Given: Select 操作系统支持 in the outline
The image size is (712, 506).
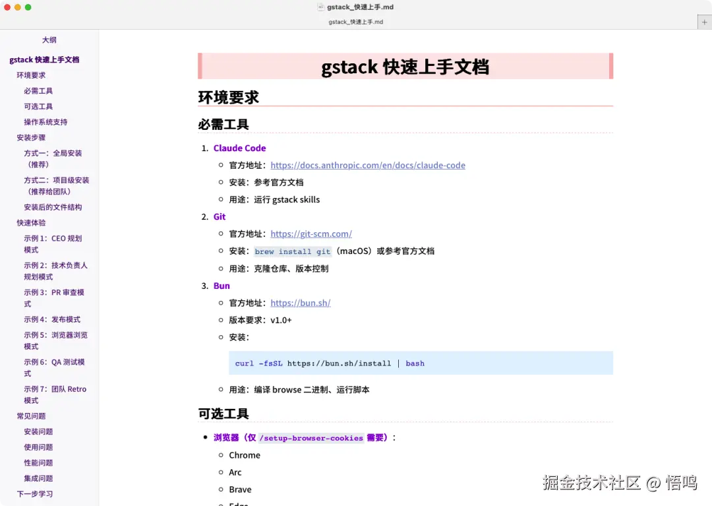Looking at the screenshot, I should tap(45, 121).
